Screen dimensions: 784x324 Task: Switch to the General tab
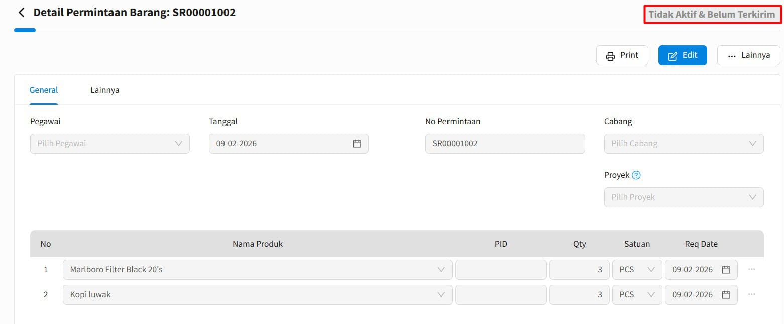pos(44,90)
